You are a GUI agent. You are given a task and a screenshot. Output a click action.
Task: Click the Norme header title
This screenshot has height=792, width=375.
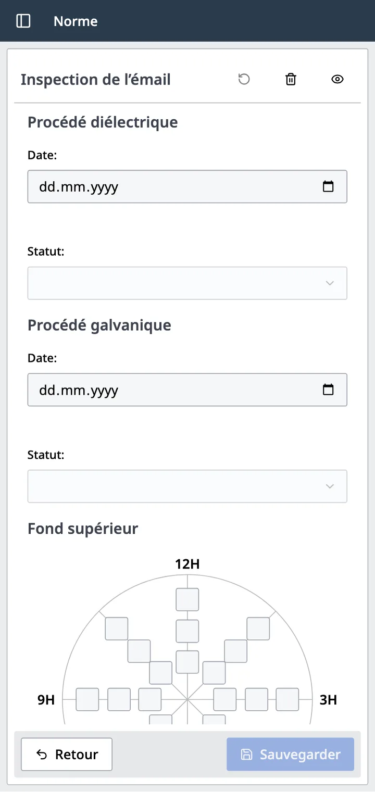pos(76,21)
